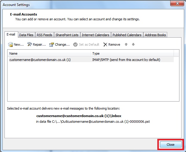Remove the selected account with X icon
Image resolution: width=186 pixels, height=152 pixels.
coord(105,44)
